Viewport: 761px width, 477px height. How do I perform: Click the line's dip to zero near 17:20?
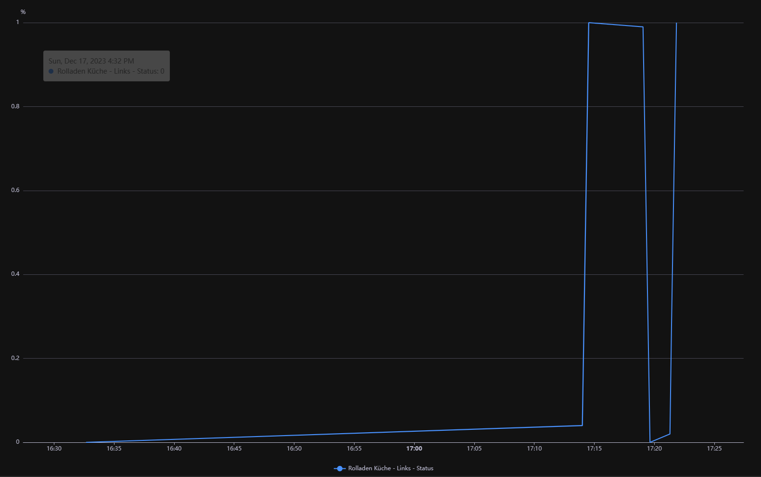650,442
